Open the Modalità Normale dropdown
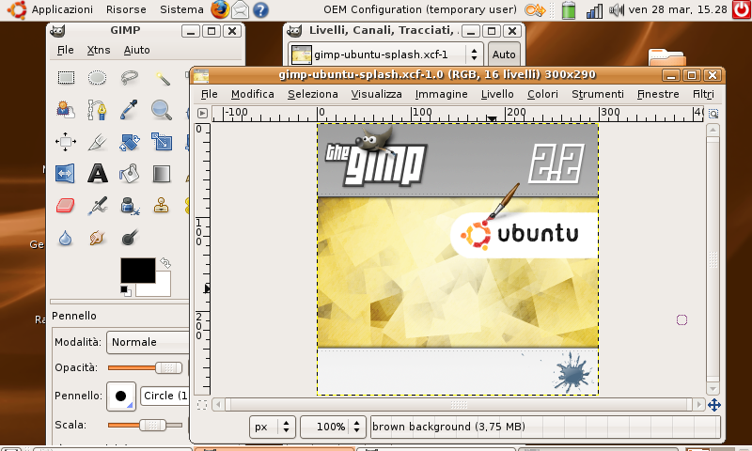The image size is (752, 451). click(148, 342)
